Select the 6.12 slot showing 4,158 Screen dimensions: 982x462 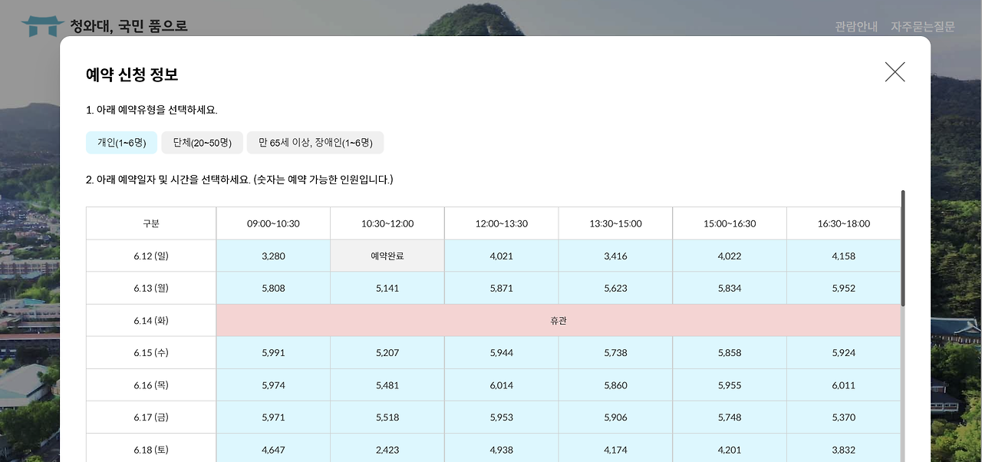(x=843, y=256)
